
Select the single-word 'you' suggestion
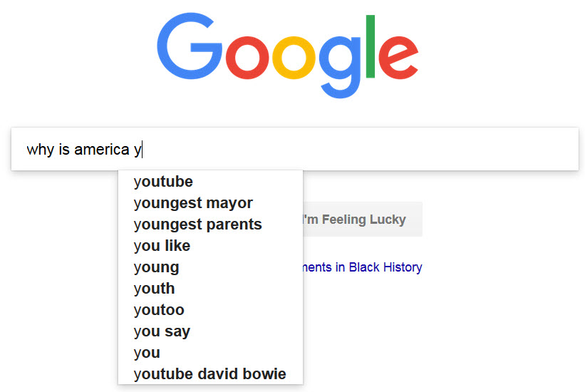(x=210, y=352)
